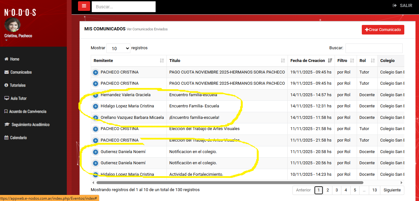The height and width of the screenshot is (201, 419).
Task: Open Comunicados from the sidebar
Action: coord(21,72)
